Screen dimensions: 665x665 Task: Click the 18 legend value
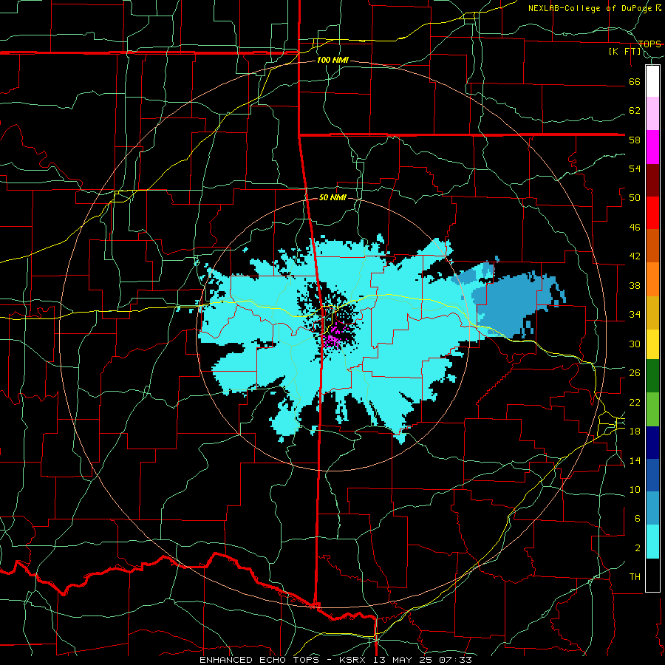click(635, 432)
